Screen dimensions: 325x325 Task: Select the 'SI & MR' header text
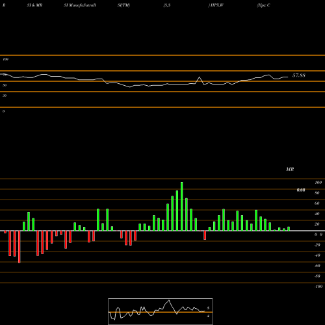click(34, 5)
